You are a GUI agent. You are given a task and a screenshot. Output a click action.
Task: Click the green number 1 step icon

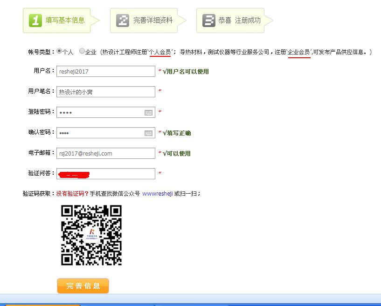(35, 20)
